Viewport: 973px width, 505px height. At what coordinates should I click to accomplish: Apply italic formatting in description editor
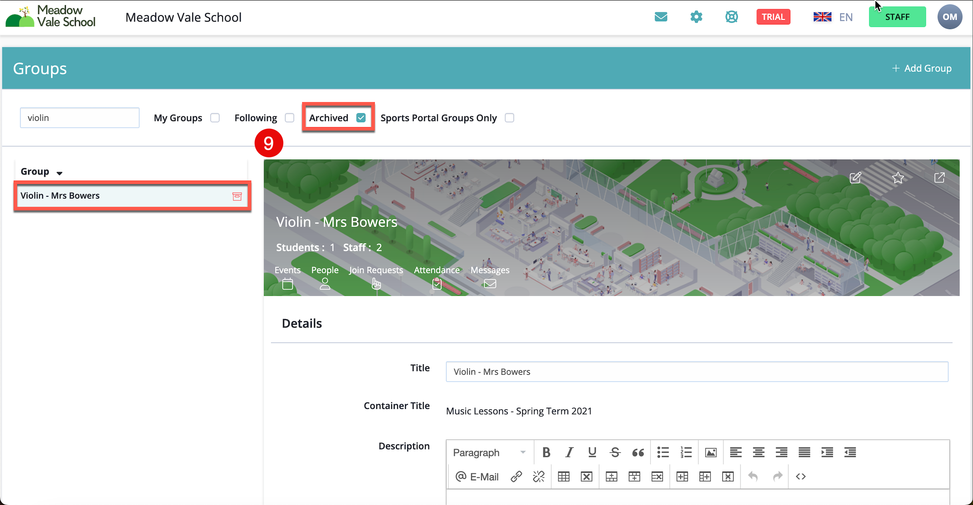tap(569, 452)
